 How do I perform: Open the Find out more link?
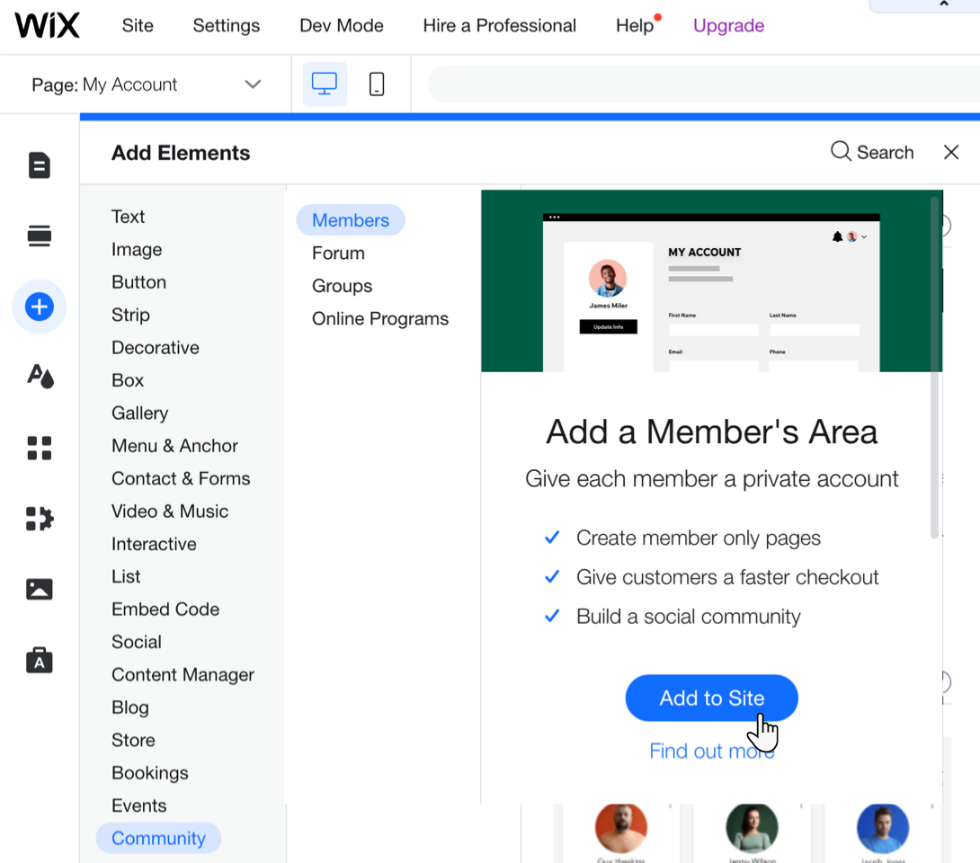pos(711,751)
